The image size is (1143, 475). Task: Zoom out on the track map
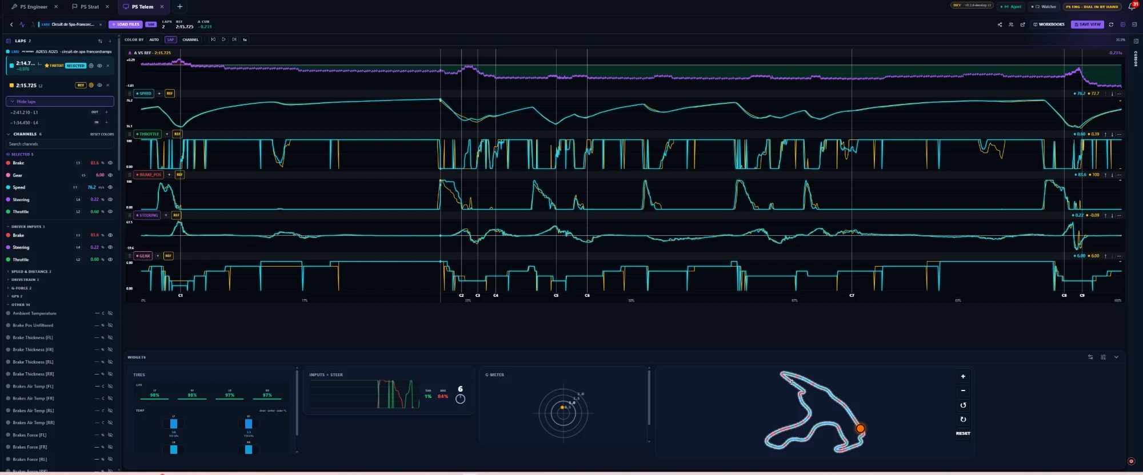963,391
